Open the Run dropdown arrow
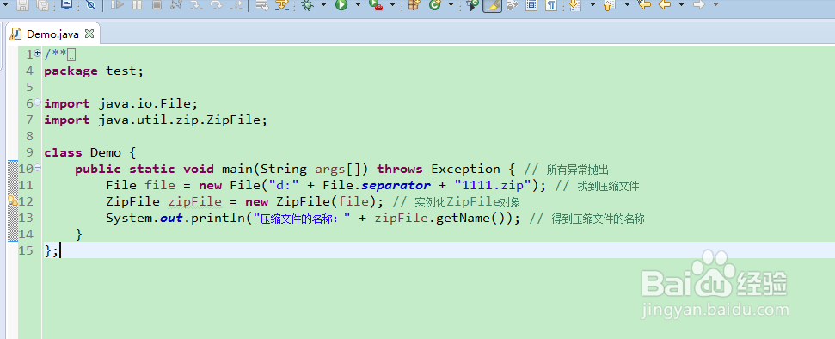The image size is (835, 339). click(x=358, y=5)
